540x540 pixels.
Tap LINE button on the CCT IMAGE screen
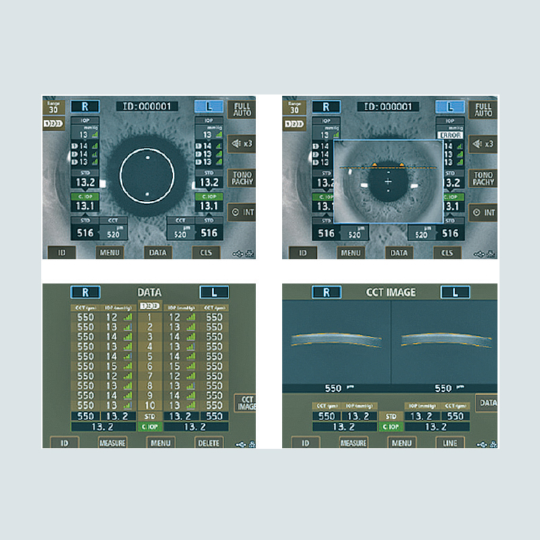pos(450,443)
